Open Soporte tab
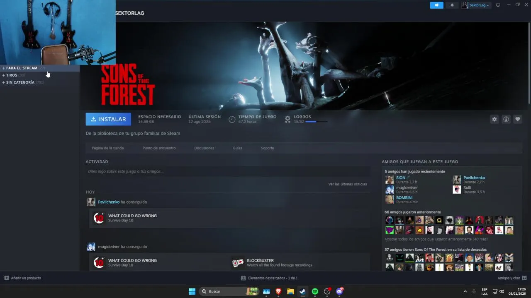 click(268, 148)
